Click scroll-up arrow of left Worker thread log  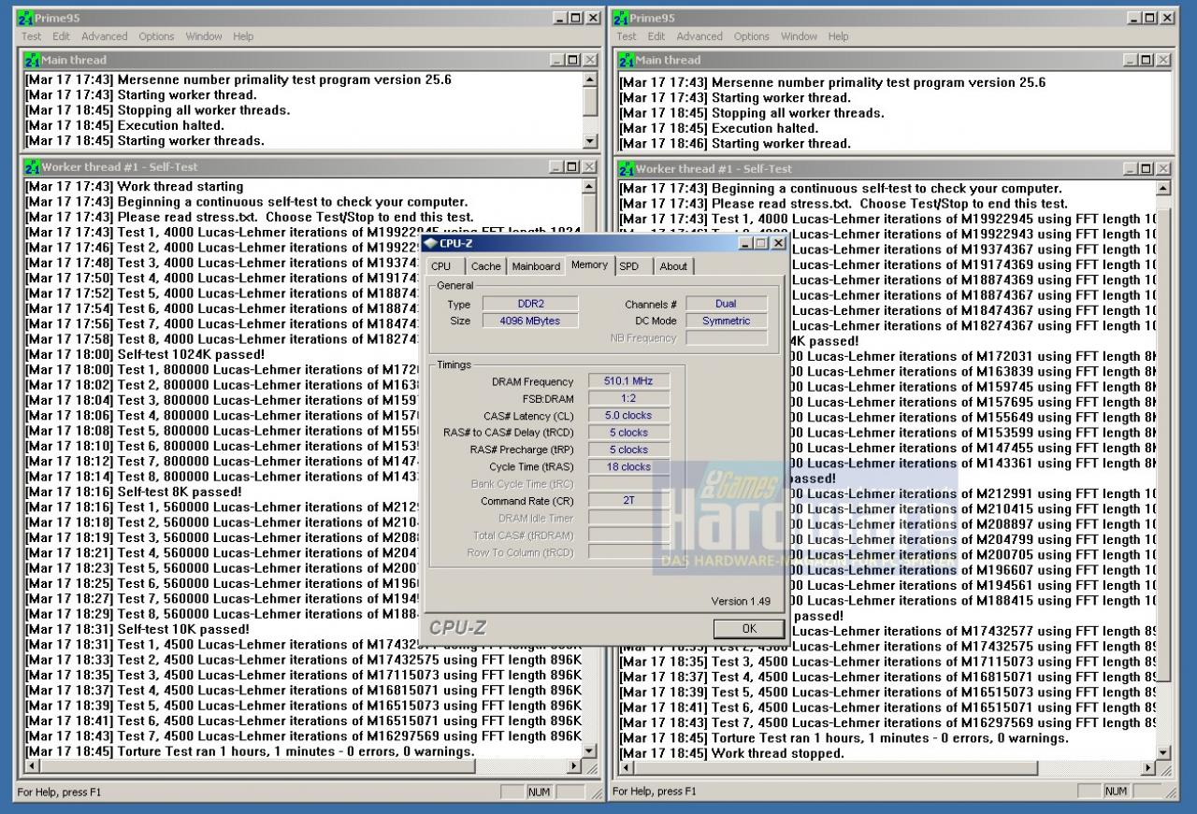pyautogui.click(x=589, y=186)
